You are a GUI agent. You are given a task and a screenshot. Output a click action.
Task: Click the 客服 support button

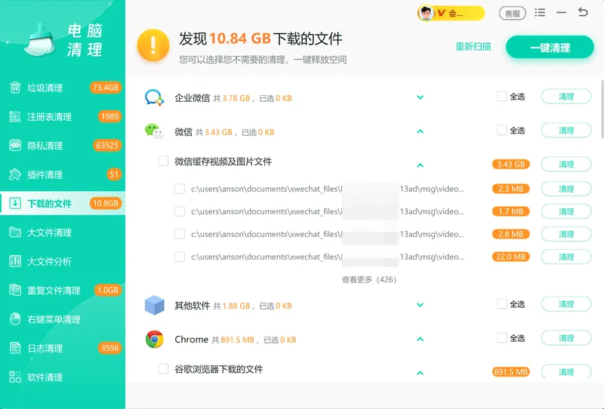pyautogui.click(x=513, y=14)
